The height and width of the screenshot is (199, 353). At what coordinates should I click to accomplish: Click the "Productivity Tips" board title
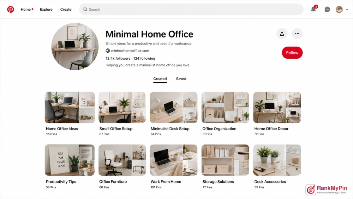pos(61,182)
